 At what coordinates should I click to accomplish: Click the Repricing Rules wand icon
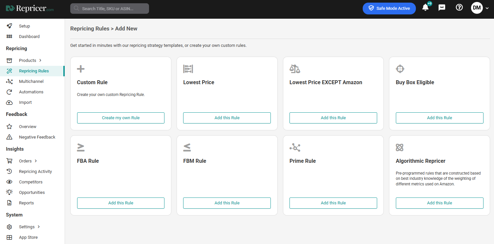(x=10, y=71)
